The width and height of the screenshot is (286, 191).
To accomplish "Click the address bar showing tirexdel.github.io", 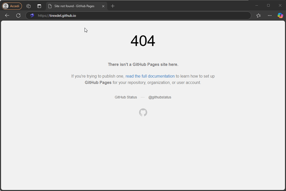I will (x=137, y=15).
